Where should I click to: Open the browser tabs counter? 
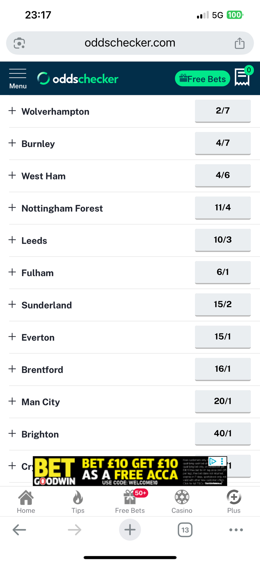185,530
